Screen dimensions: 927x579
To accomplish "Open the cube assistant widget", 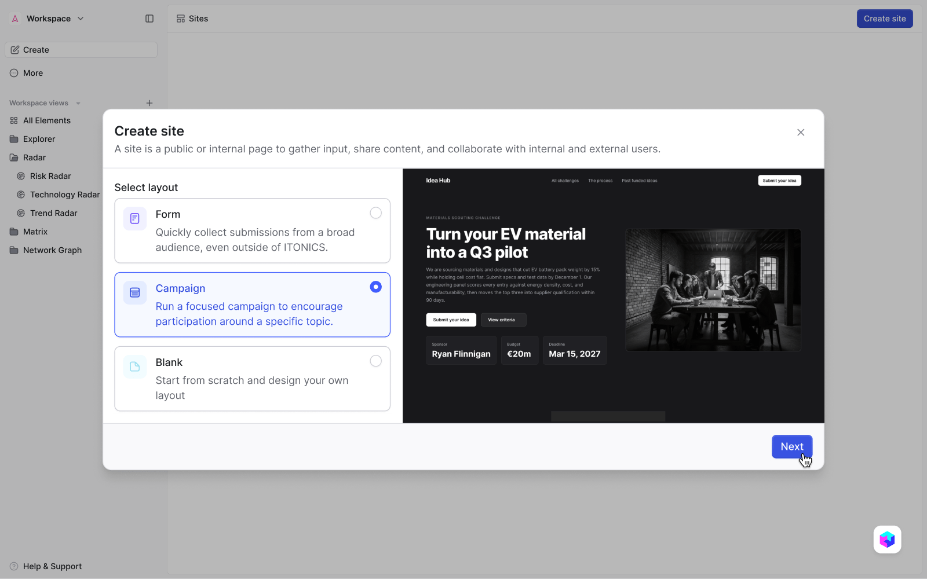I will click(x=887, y=540).
